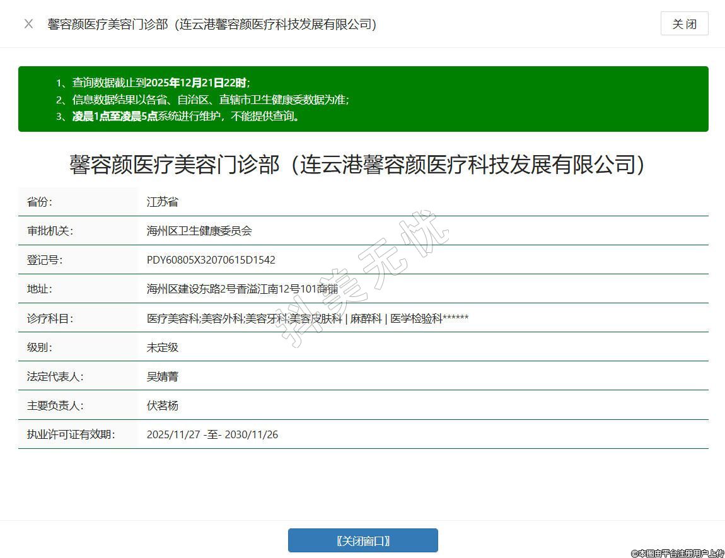Click the blue 关闭窗口 button
725x558 pixels.
pyautogui.click(x=362, y=540)
